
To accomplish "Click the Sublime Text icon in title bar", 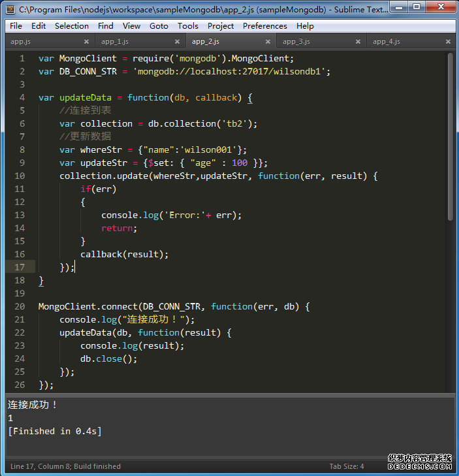I will click(x=10, y=9).
